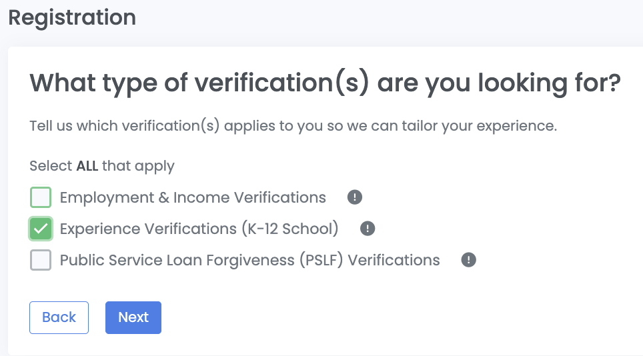This screenshot has height=356, width=643.
Task: Open info tooltip for Employment & Income Verifications
Action: tap(355, 197)
